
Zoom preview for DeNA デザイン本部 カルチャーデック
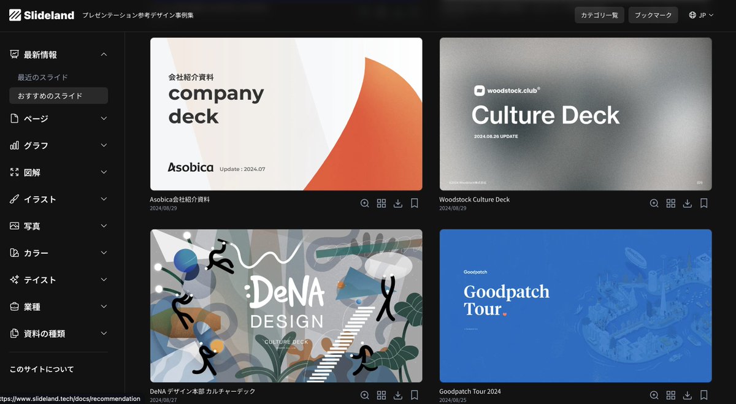pos(365,395)
